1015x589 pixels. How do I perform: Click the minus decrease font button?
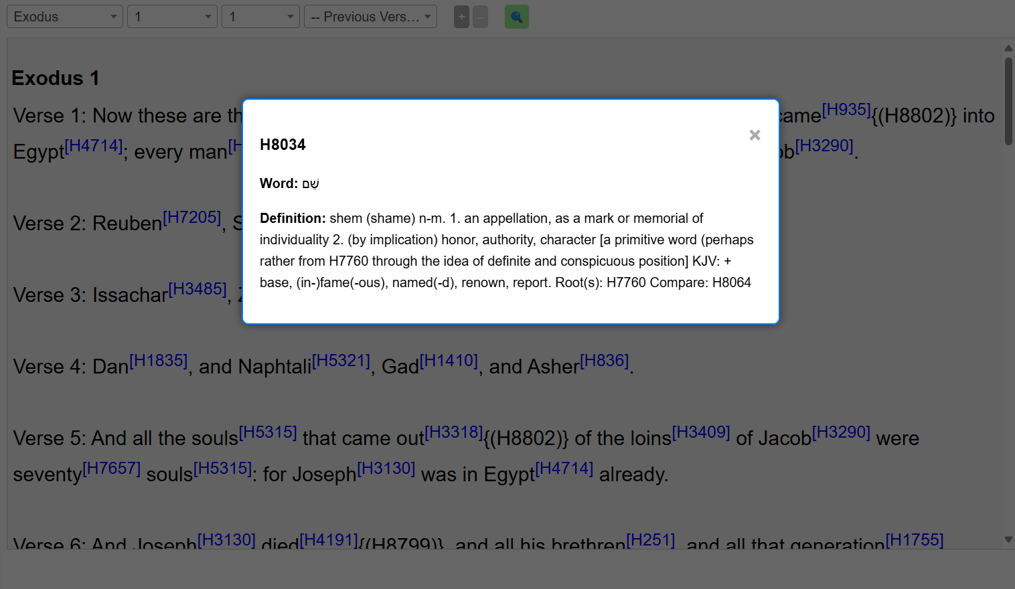(480, 17)
